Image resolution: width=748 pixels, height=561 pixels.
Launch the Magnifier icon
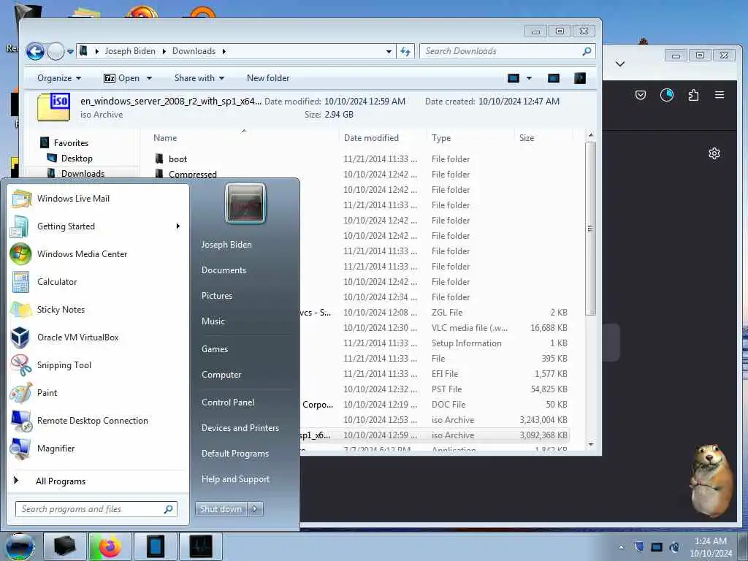pyautogui.click(x=20, y=449)
